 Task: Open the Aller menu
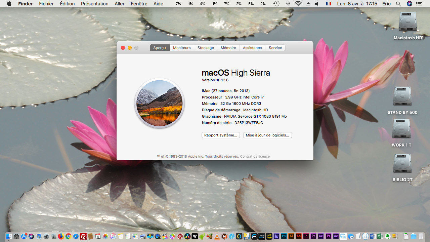tap(120, 4)
